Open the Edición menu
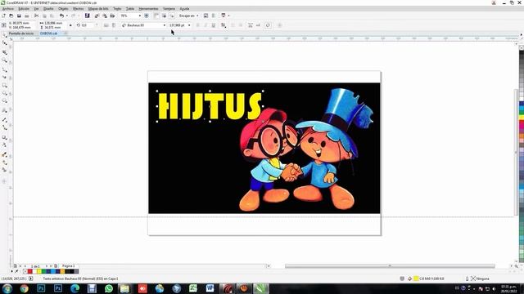This screenshot has width=524, height=294. (24, 9)
